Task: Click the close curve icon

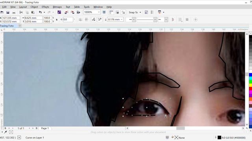Action: [172, 20]
